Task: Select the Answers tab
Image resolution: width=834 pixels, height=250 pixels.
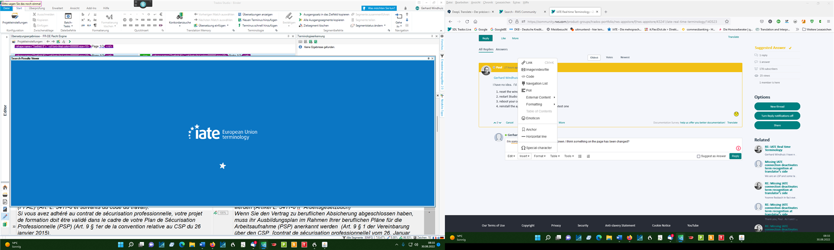Action: pos(502,49)
